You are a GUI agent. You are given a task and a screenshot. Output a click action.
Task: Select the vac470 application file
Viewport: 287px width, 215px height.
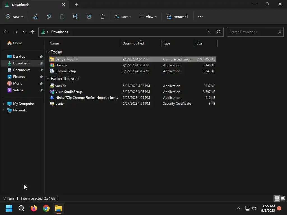133,86
